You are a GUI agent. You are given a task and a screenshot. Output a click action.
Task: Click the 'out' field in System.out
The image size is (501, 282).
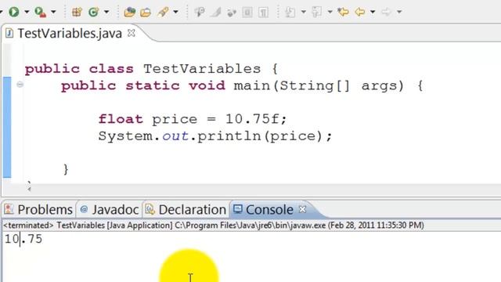coord(175,136)
